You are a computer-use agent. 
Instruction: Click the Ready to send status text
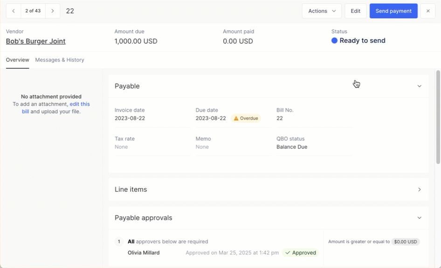coord(362,40)
